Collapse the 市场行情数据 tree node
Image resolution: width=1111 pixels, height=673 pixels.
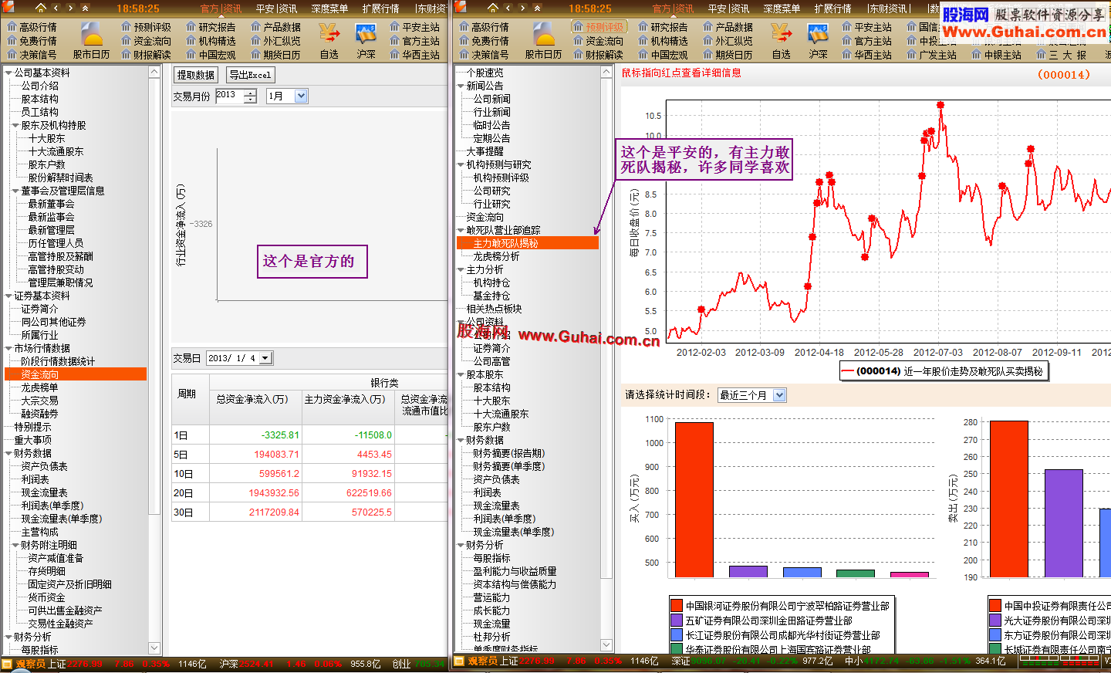(x=8, y=348)
